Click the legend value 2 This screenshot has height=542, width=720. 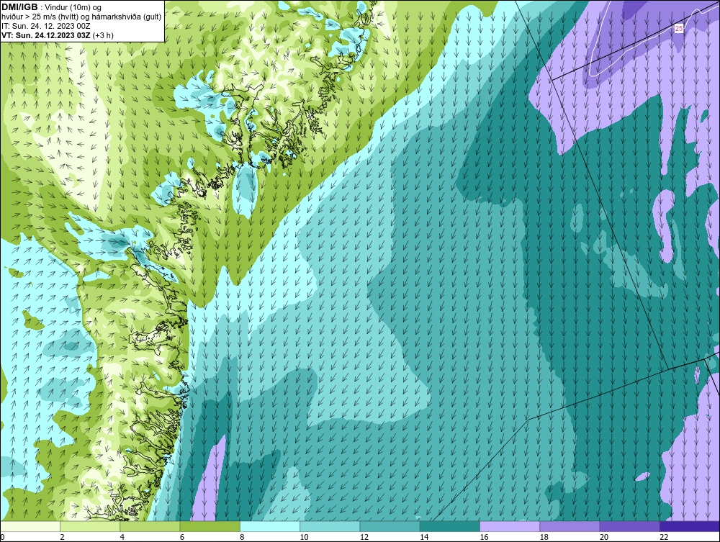coord(62,537)
